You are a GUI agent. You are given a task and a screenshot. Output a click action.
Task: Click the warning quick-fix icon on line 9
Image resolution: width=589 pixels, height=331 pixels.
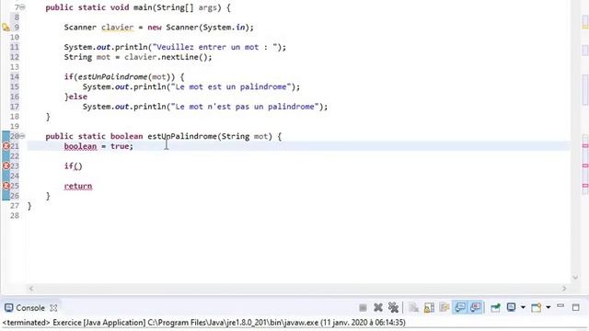[x=6, y=27]
